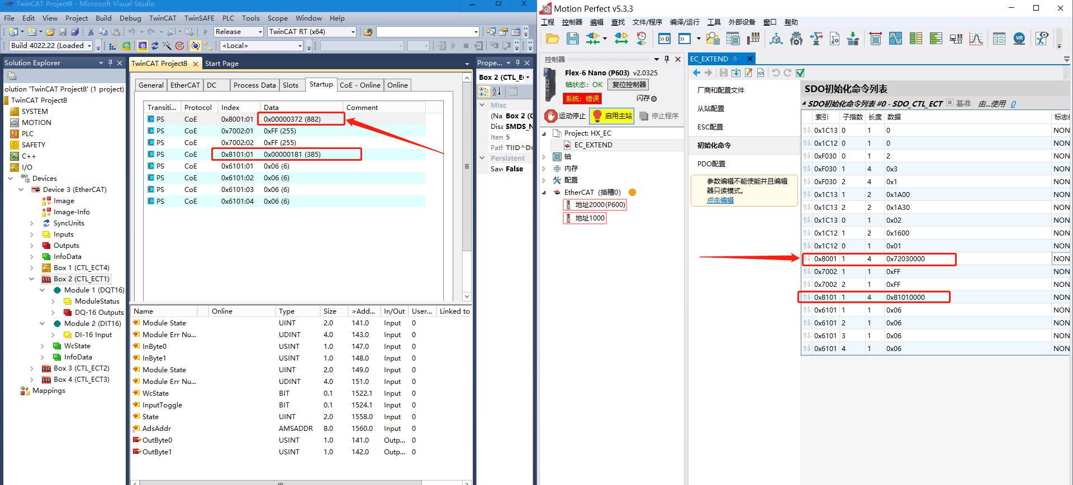Click the 由...使用 count link 0
Image resolution: width=1073 pixels, height=485 pixels.
[x=1013, y=104]
